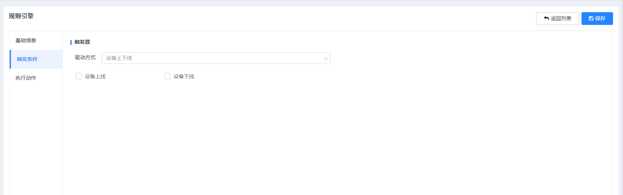Toggle via the 设备上线 label text
Screen dimensions: 623x195
pos(95,76)
